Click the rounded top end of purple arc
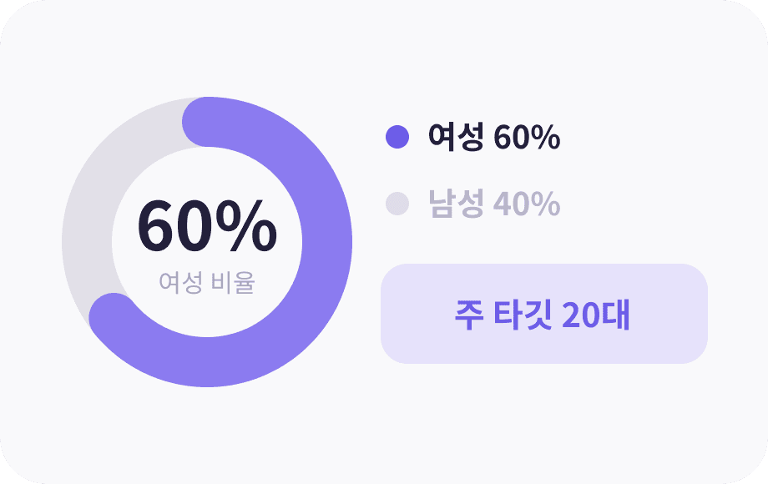The image size is (768, 484). tap(207, 122)
